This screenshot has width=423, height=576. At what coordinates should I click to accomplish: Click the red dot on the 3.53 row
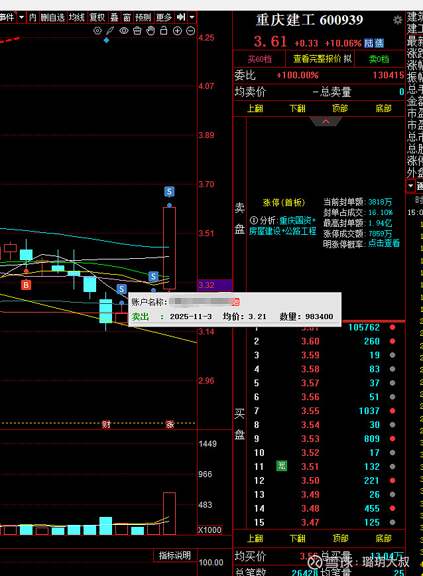[393, 439]
